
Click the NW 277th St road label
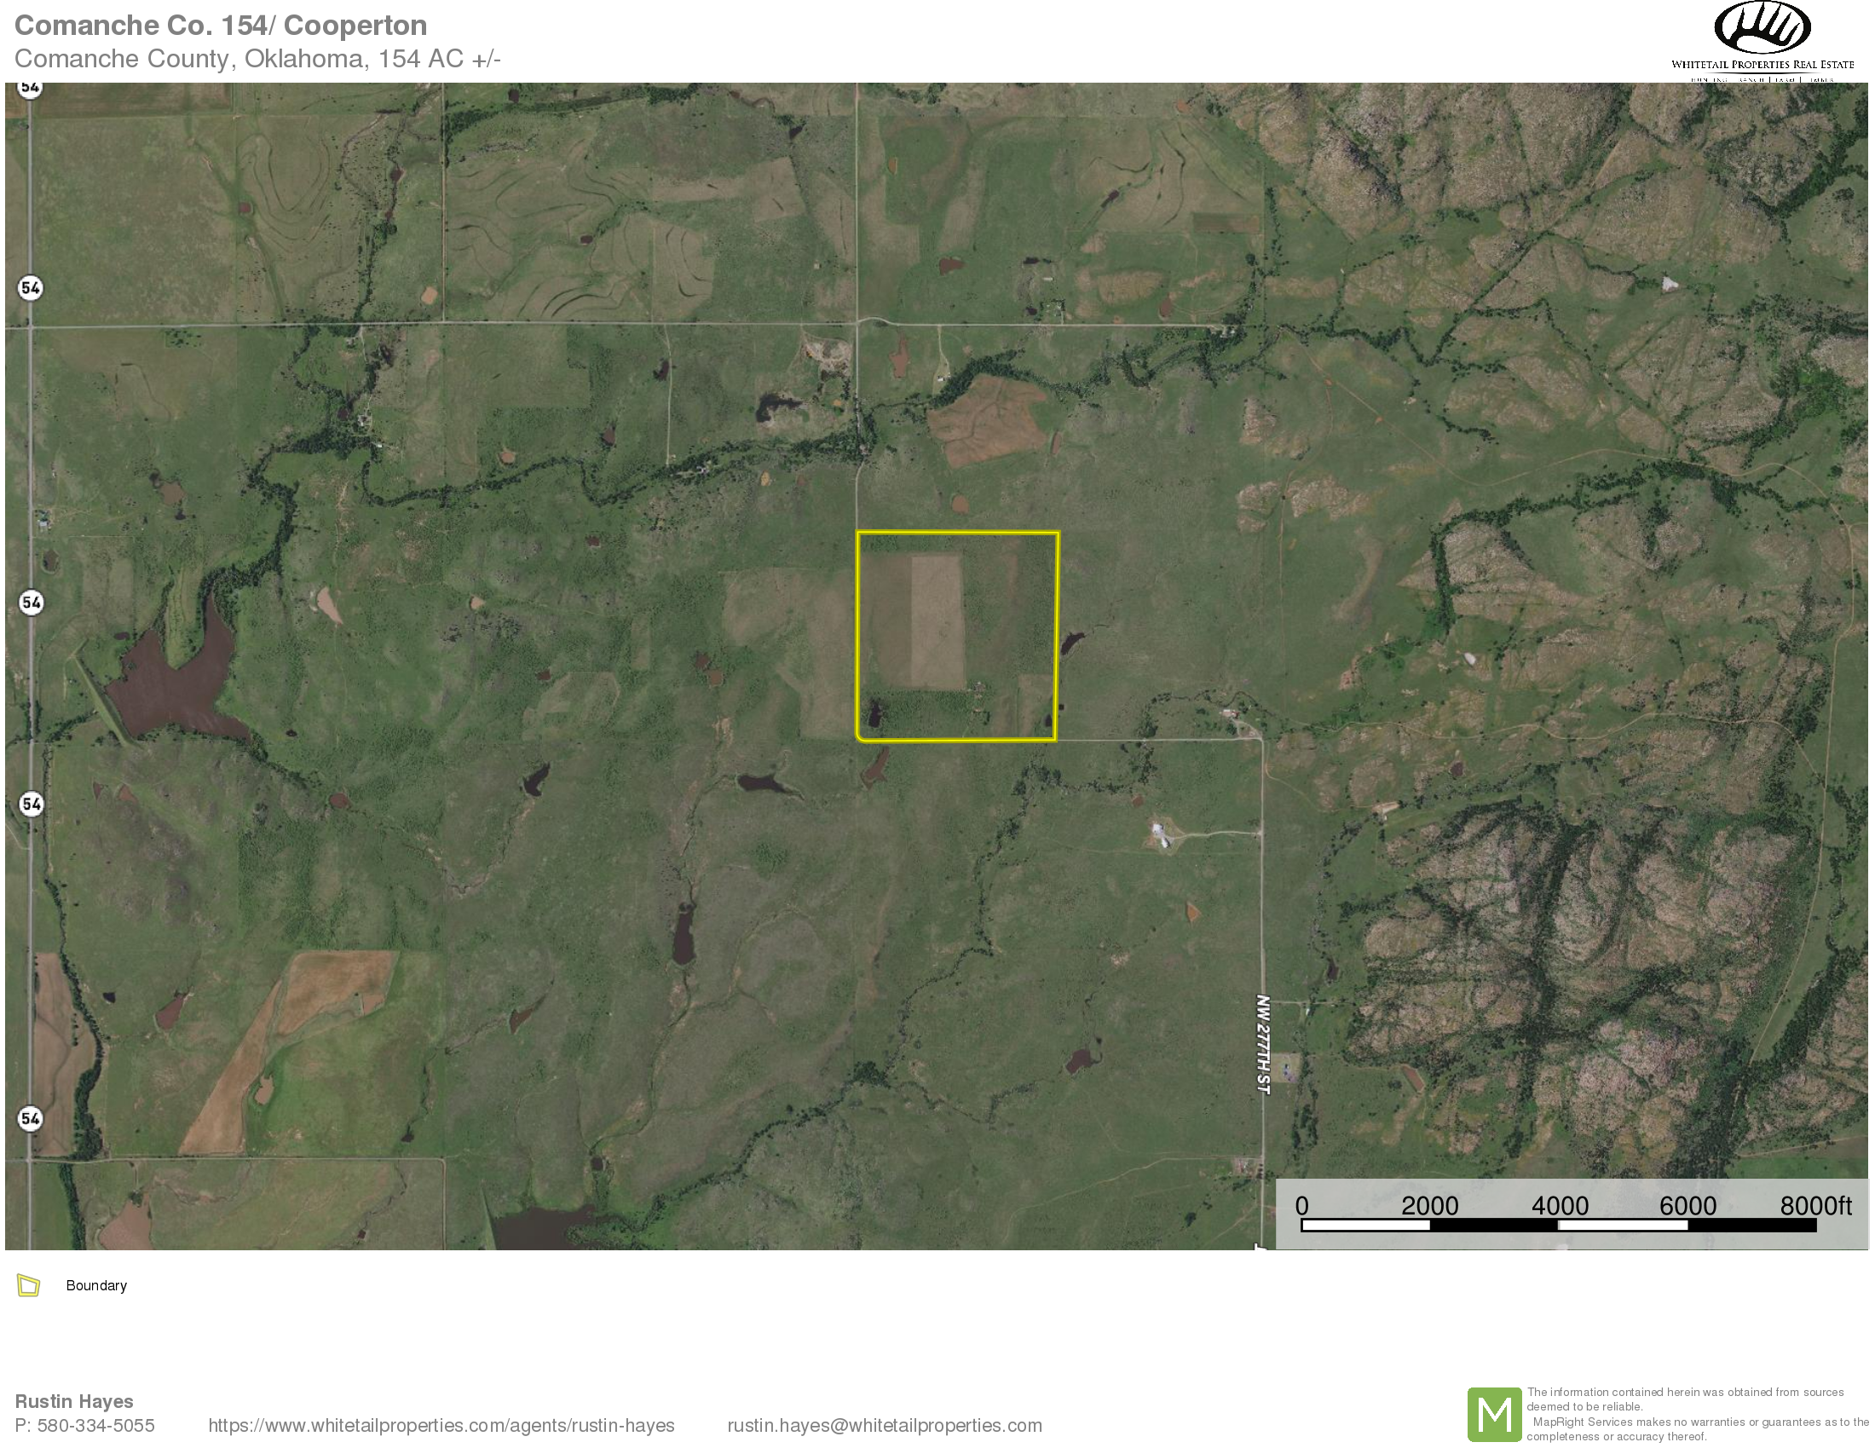click(x=1262, y=1045)
